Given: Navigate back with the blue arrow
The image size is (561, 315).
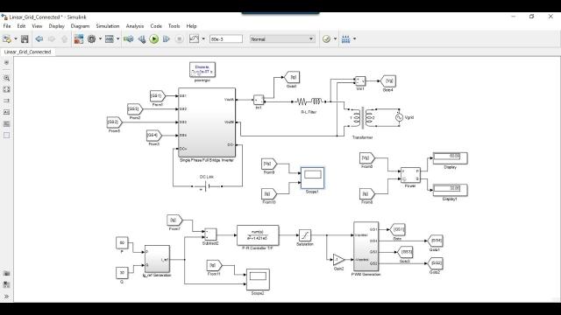Looking at the screenshot, I should 39,38.
